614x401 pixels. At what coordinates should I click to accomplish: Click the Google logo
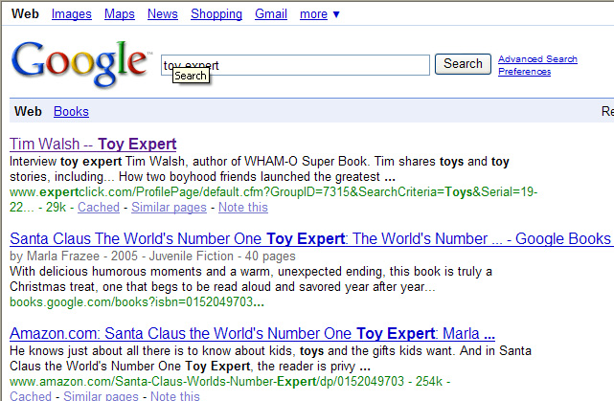[x=81, y=64]
